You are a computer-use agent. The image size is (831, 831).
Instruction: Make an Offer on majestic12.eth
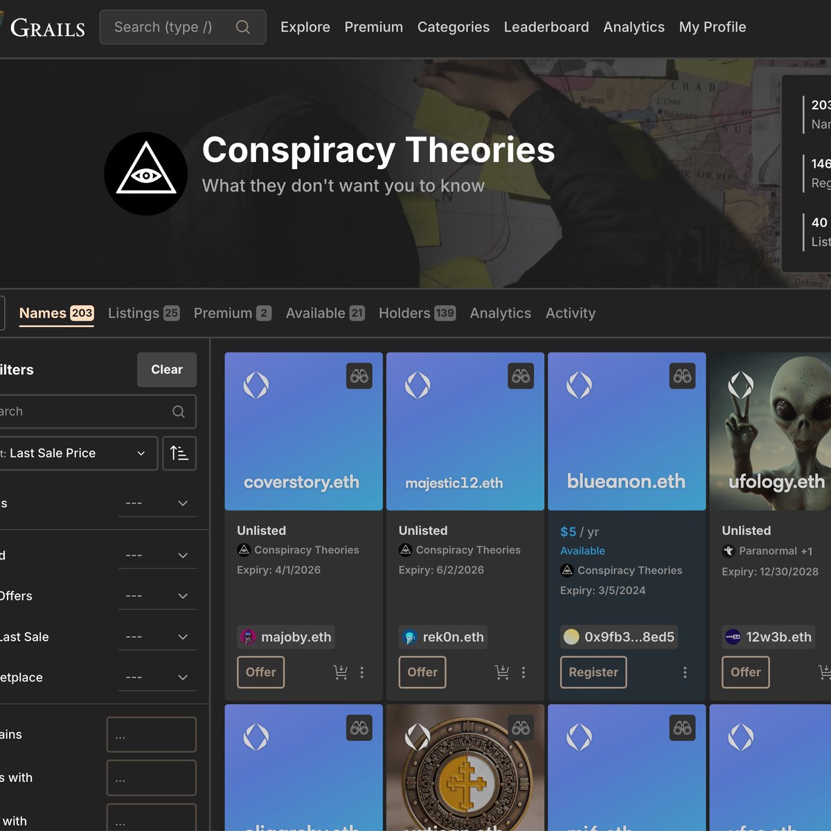422,672
